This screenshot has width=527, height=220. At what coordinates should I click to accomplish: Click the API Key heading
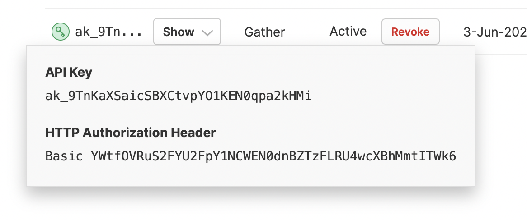pyautogui.click(x=69, y=73)
